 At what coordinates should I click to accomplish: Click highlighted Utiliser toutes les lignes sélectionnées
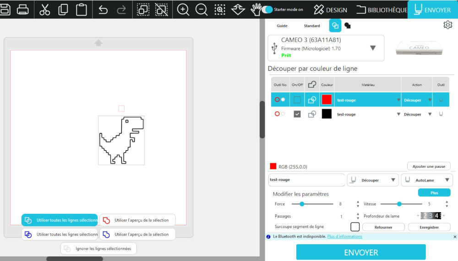[x=60, y=220]
